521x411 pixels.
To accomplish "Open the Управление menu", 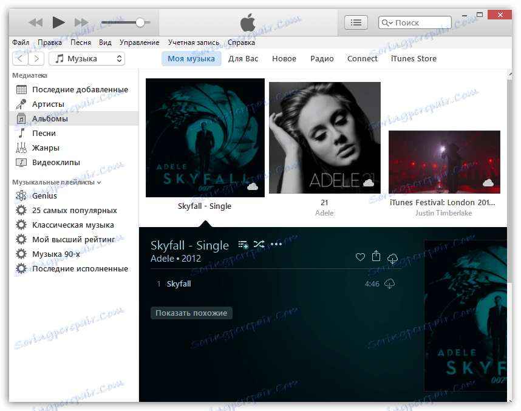I will click(x=139, y=42).
